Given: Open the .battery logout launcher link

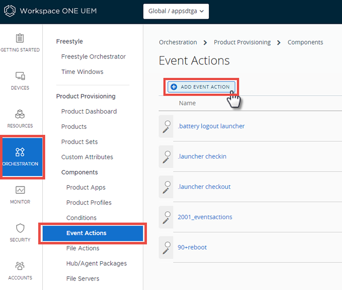Looking at the screenshot, I should click(211, 126).
